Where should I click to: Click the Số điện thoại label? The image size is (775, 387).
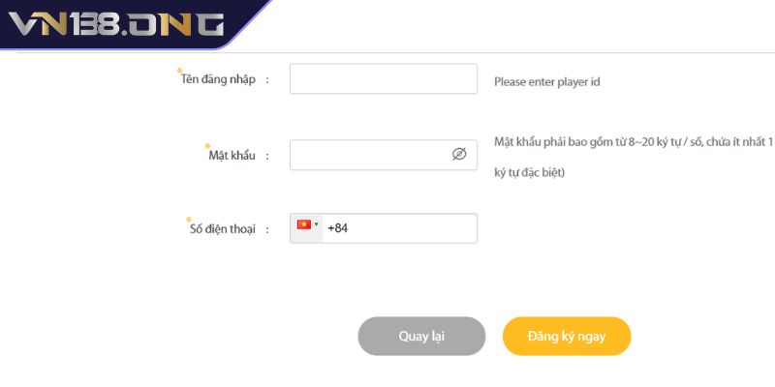point(222,229)
